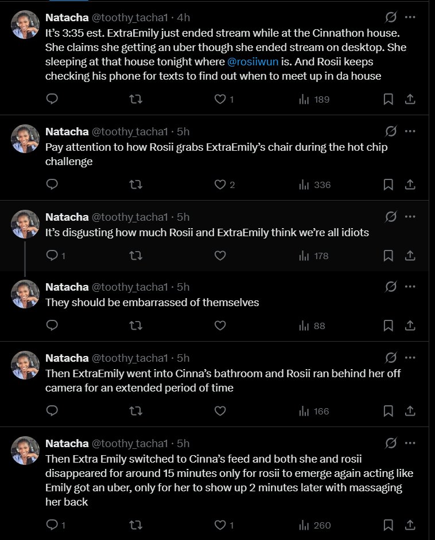This screenshot has width=435, height=540.
Task: Retweet the hot chip challenge tweet
Action: [x=135, y=185]
